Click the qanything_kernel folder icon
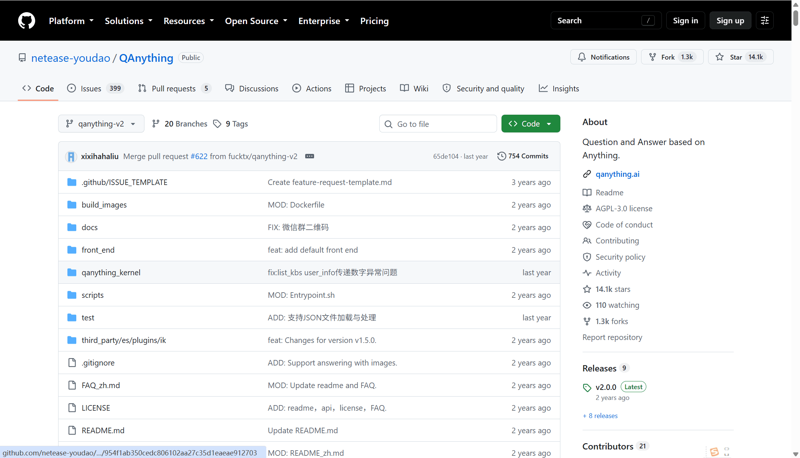The image size is (800, 458). (72, 272)
